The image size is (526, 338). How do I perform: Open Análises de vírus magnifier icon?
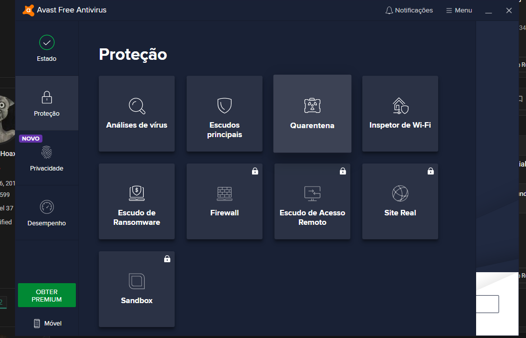coord(137,106)
